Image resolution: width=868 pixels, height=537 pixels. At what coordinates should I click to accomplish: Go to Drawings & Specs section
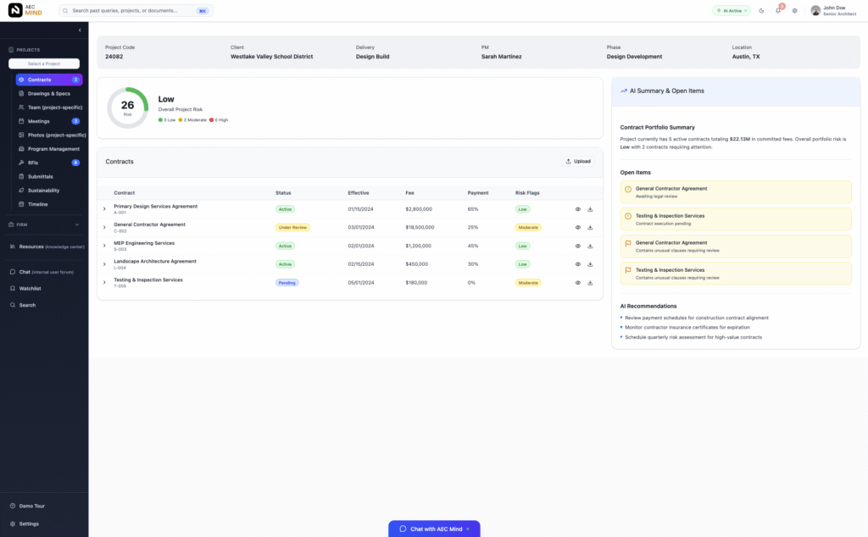point(48,93)
